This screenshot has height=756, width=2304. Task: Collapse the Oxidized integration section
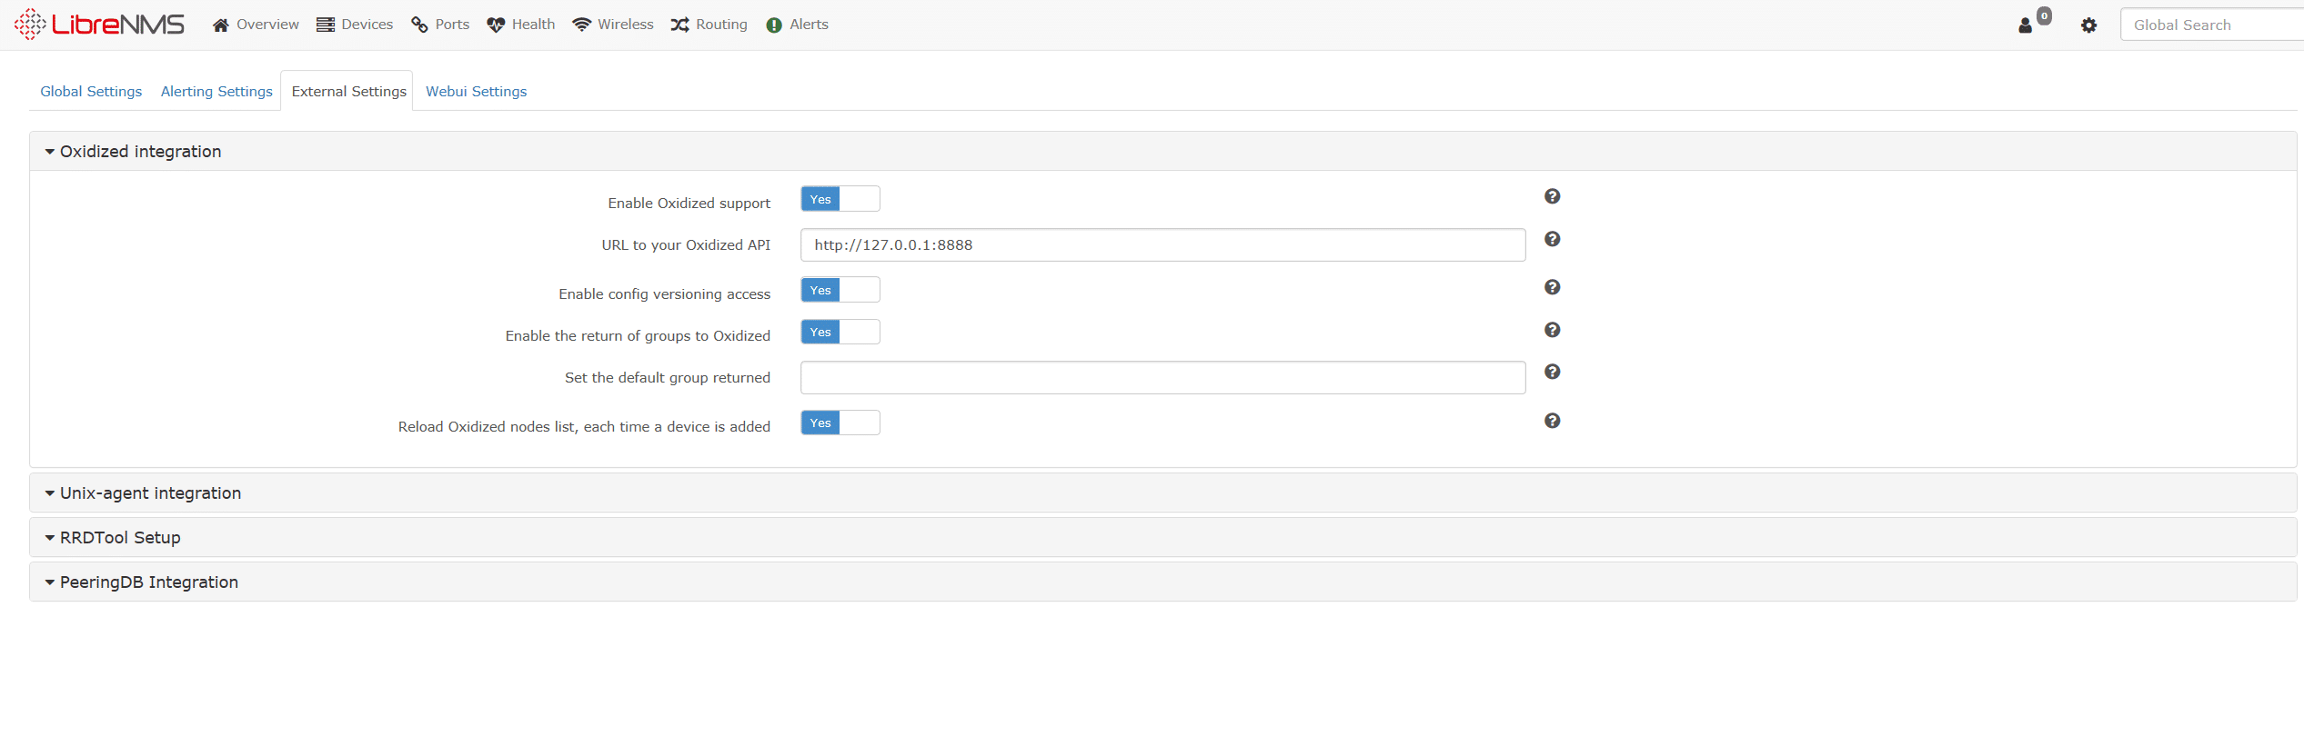coord(1162,152)
